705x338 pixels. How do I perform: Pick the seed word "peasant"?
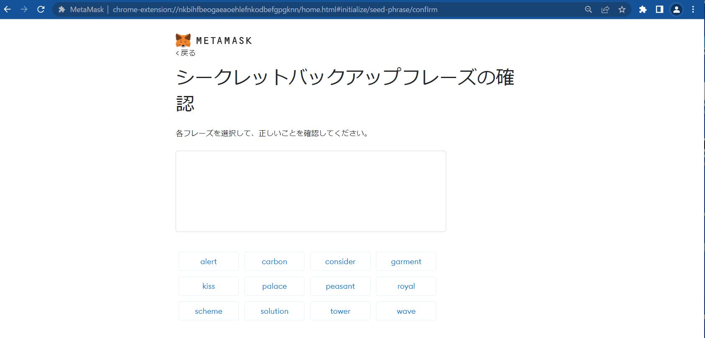click(340, 286)
